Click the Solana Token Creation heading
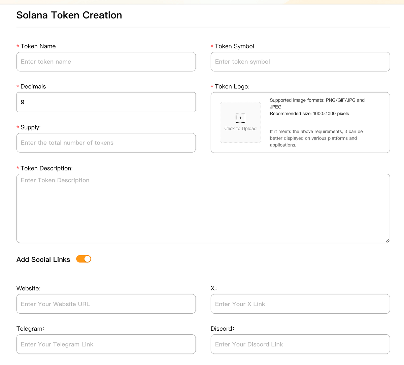The height and width of the screenshot is (365, 404). tap(69, 15)
